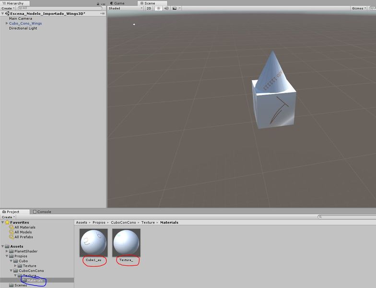Toggle scene lighting sun icon
Screen dimensions: 376x288
(158, 8)
